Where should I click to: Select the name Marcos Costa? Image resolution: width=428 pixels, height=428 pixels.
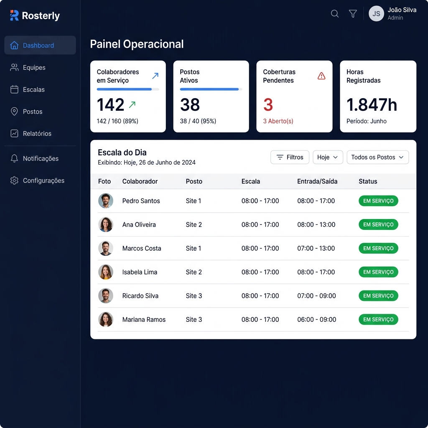click(x=141, y=248)
